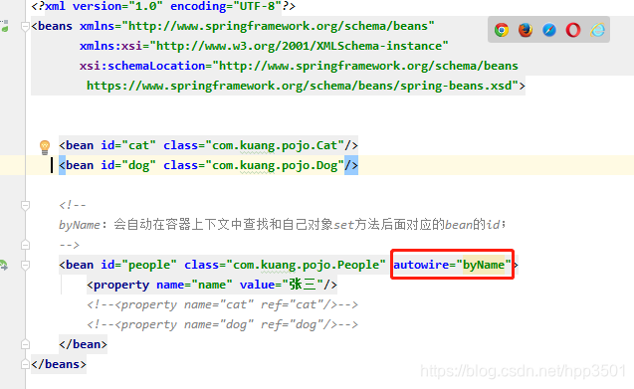Open file in Internet Explorer browser

tap(597, 30)
